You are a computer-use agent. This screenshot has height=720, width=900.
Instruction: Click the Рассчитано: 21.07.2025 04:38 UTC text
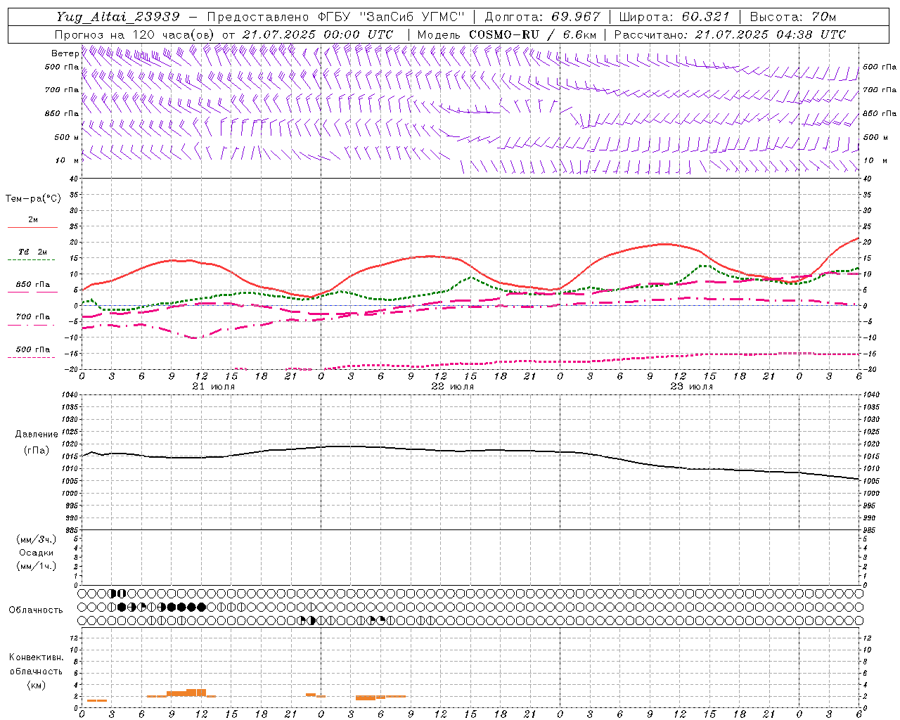730,34
